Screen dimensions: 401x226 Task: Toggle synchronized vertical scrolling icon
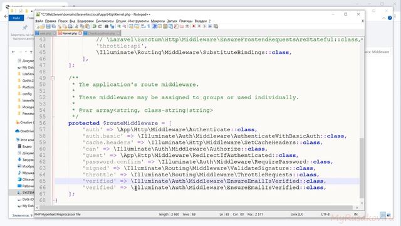[132, 26]
